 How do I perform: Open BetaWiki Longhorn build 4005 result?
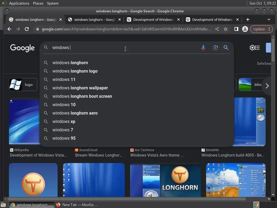[233, 155]
